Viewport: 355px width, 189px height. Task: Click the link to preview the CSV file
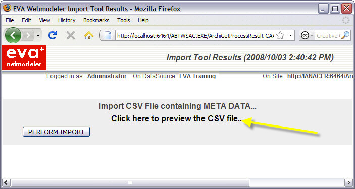[x=177, y=118]
